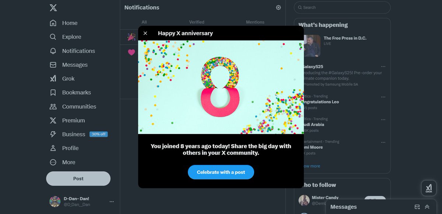Click the Messages drawer title

pos(344,207)
